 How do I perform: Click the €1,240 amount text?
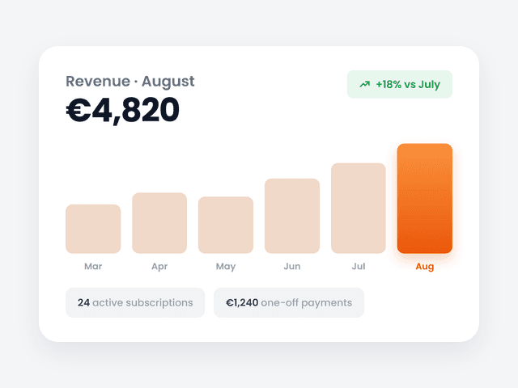coord(242,302)
